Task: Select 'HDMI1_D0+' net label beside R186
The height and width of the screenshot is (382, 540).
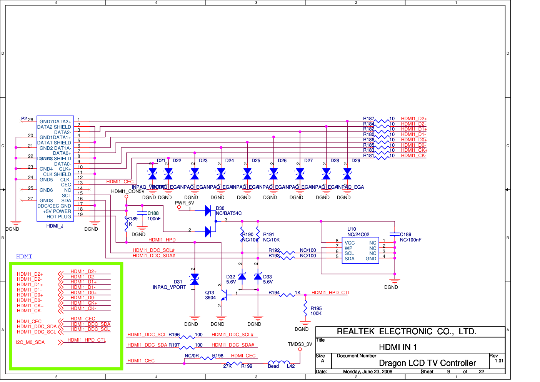Action: [414, 140]
